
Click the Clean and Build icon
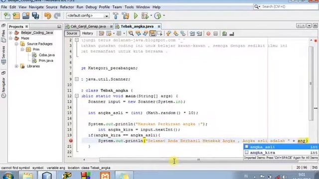(125, 15)
